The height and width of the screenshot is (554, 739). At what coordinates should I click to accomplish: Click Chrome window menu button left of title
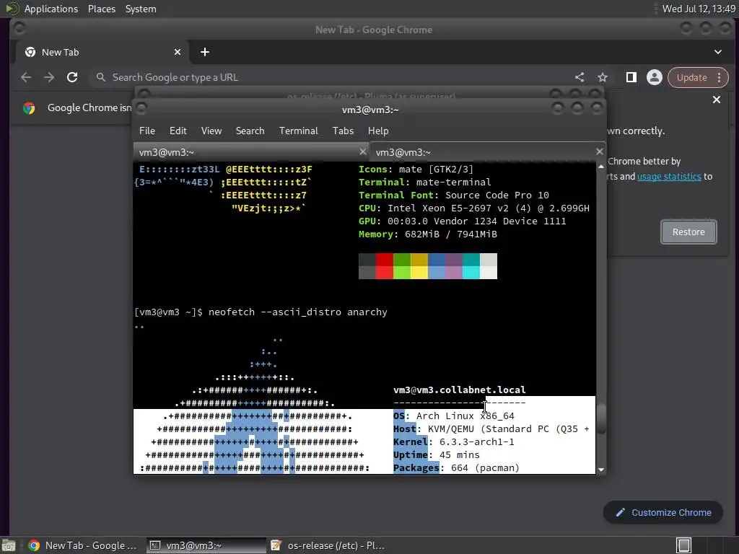[x=19, y=29]
